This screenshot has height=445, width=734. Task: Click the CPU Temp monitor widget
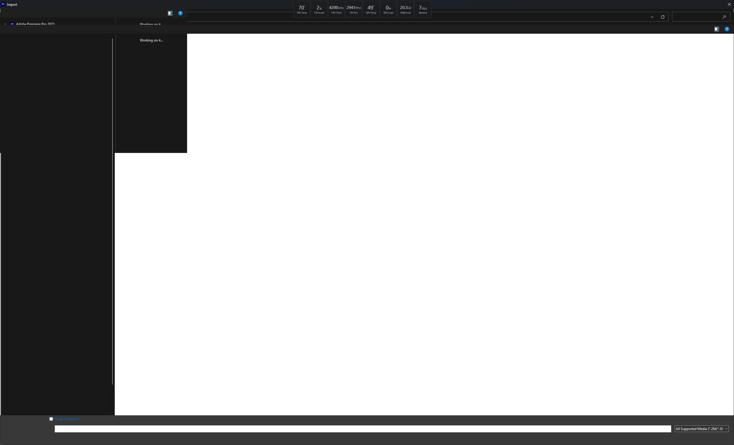tap(302, 10)
